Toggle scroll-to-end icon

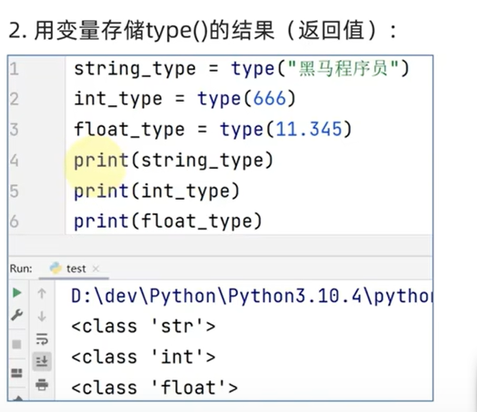42,361
